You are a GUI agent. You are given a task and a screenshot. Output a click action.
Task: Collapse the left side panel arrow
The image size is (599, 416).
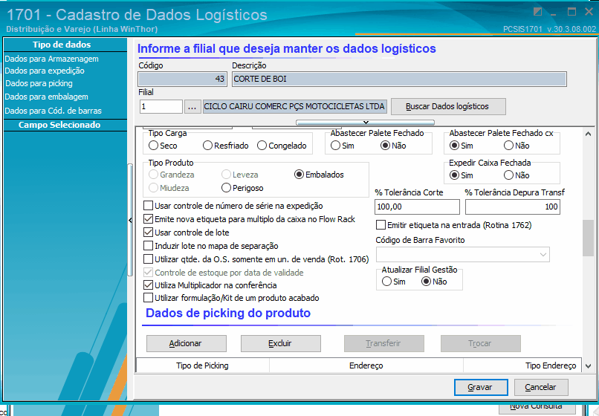click(130, 221)
